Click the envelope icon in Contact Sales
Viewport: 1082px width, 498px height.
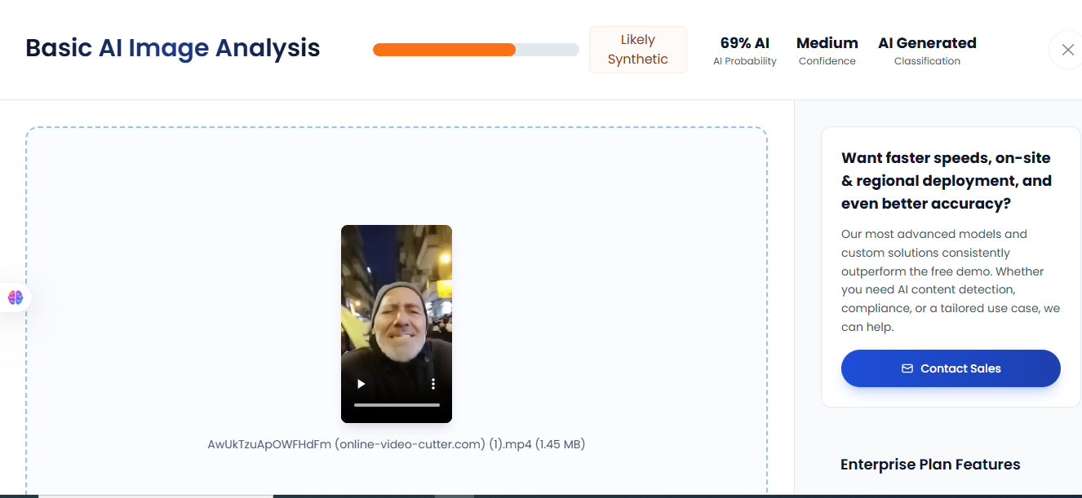(907, 368)
